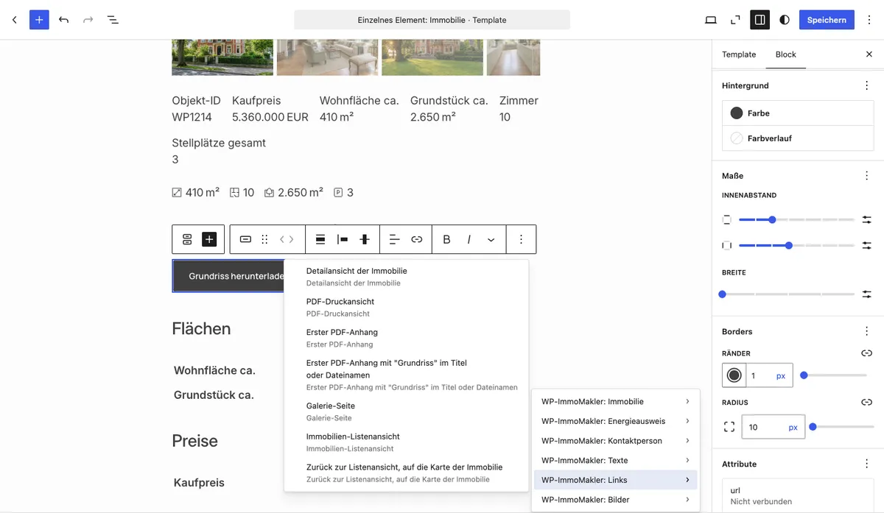Adjust the Radius slider
The width and height of the screenshot is (884, 513).
click(843, 427)
